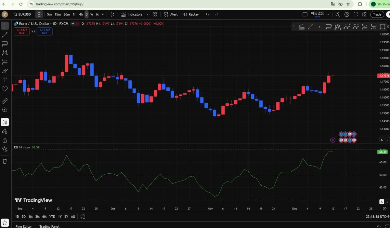Choose the ruler measure tool

(x=5, y=101)
